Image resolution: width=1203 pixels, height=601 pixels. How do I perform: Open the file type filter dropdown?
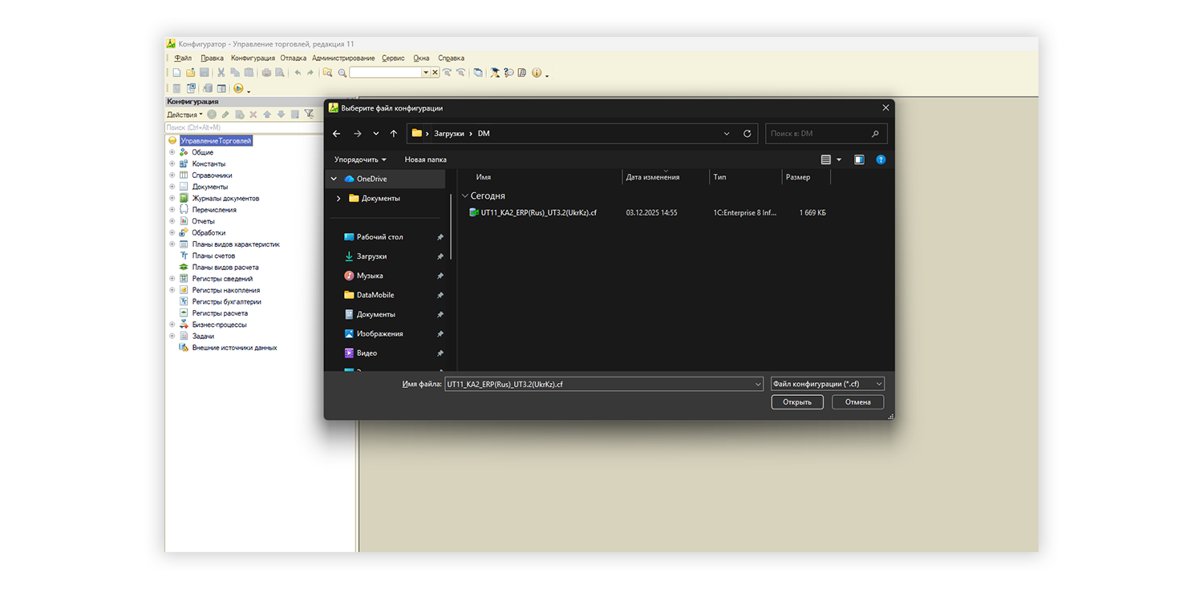827,385
